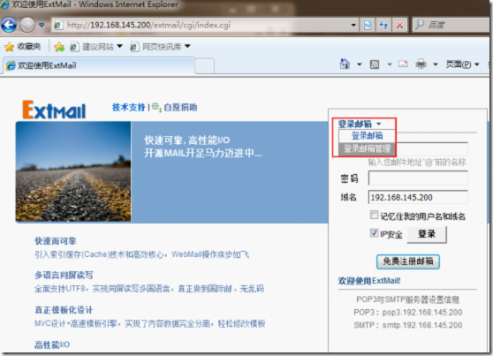
Task: Choose 登录邮箱 menu option
Action: pyautogui.click(x=367, y=136)
